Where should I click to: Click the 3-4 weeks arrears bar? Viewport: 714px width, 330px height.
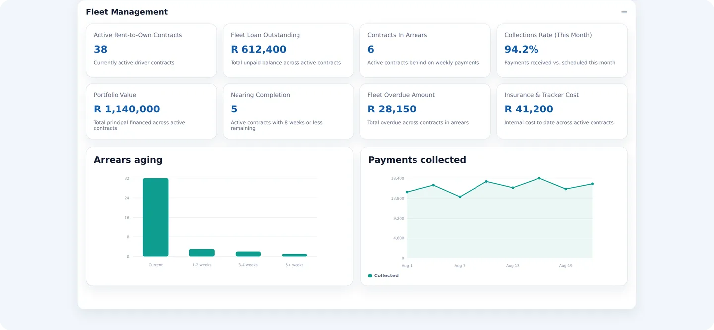(x=248, y=254)
